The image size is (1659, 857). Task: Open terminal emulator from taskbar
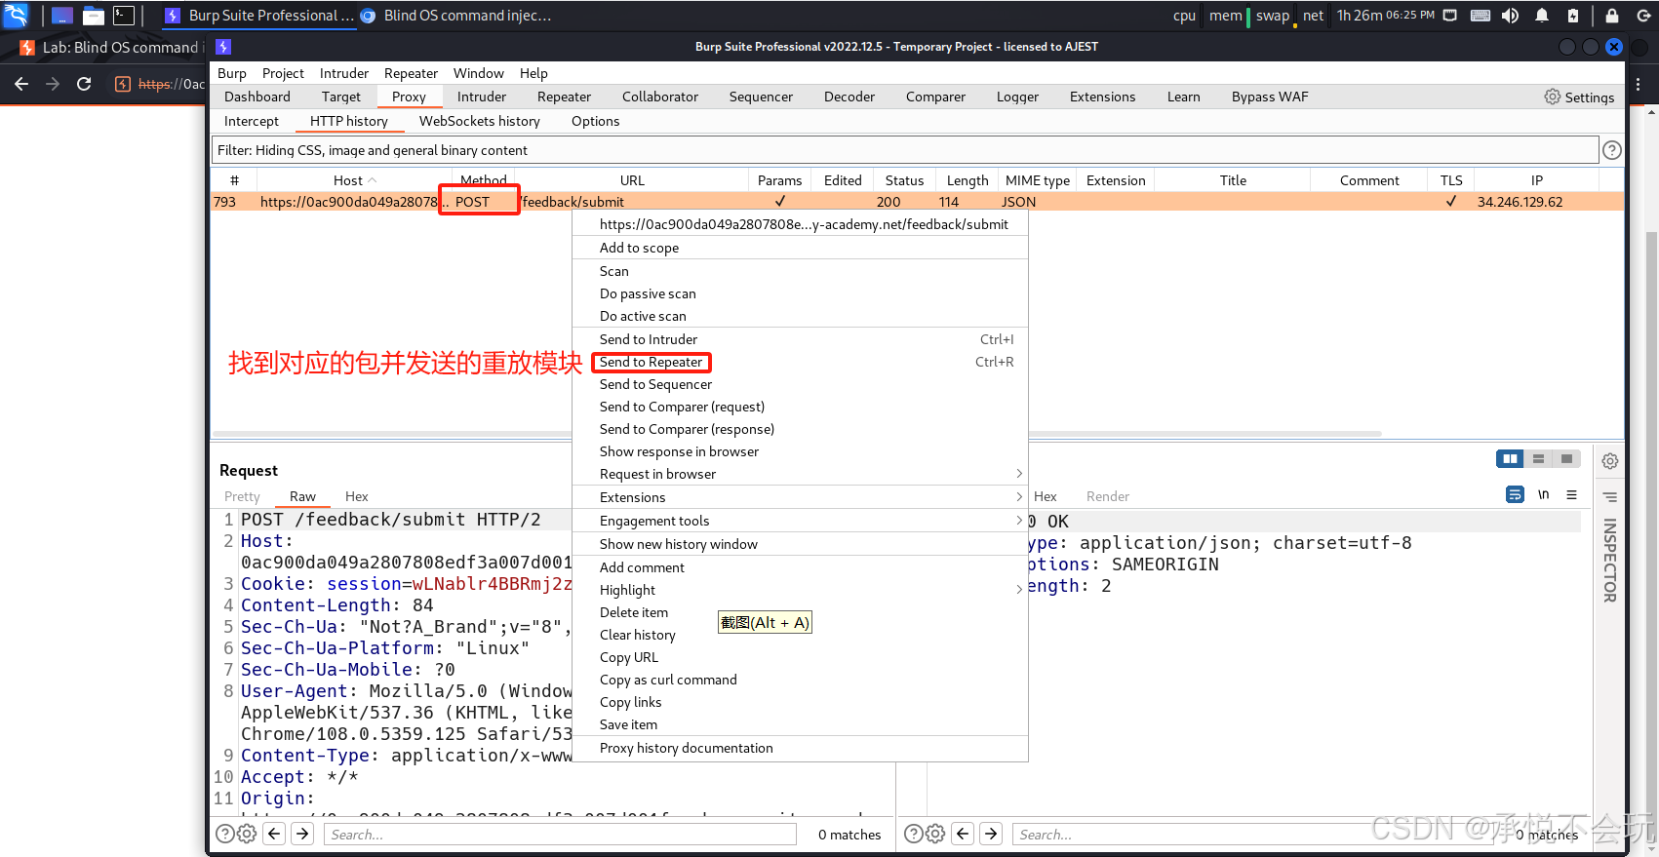124,15
